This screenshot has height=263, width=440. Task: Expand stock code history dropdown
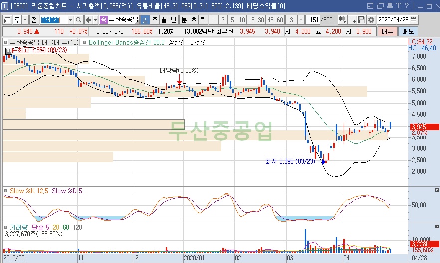tap(70, 20)
